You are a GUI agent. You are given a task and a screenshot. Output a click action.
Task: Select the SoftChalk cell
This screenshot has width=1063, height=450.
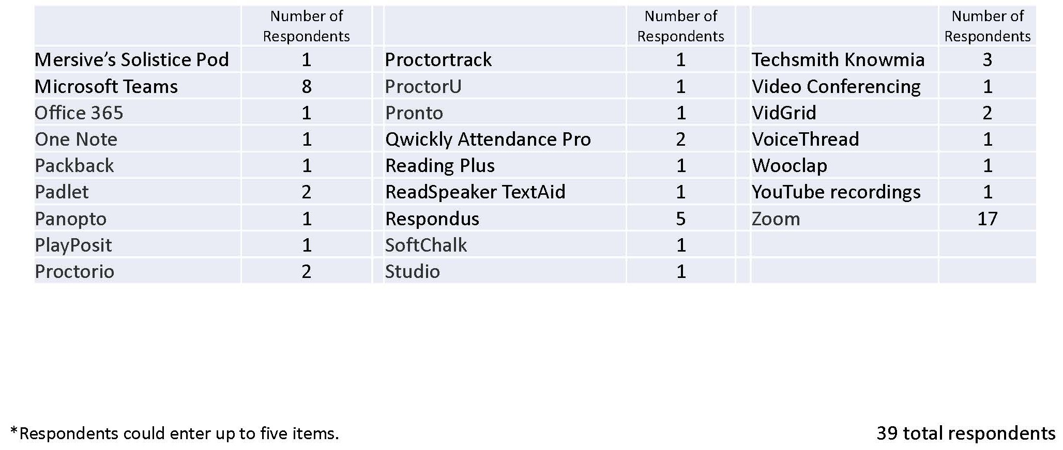(x=426, y=245)
